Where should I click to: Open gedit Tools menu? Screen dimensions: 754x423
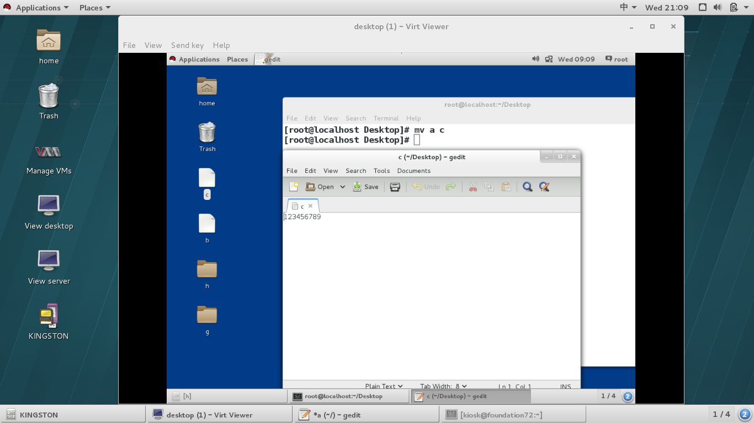(381, 171)
